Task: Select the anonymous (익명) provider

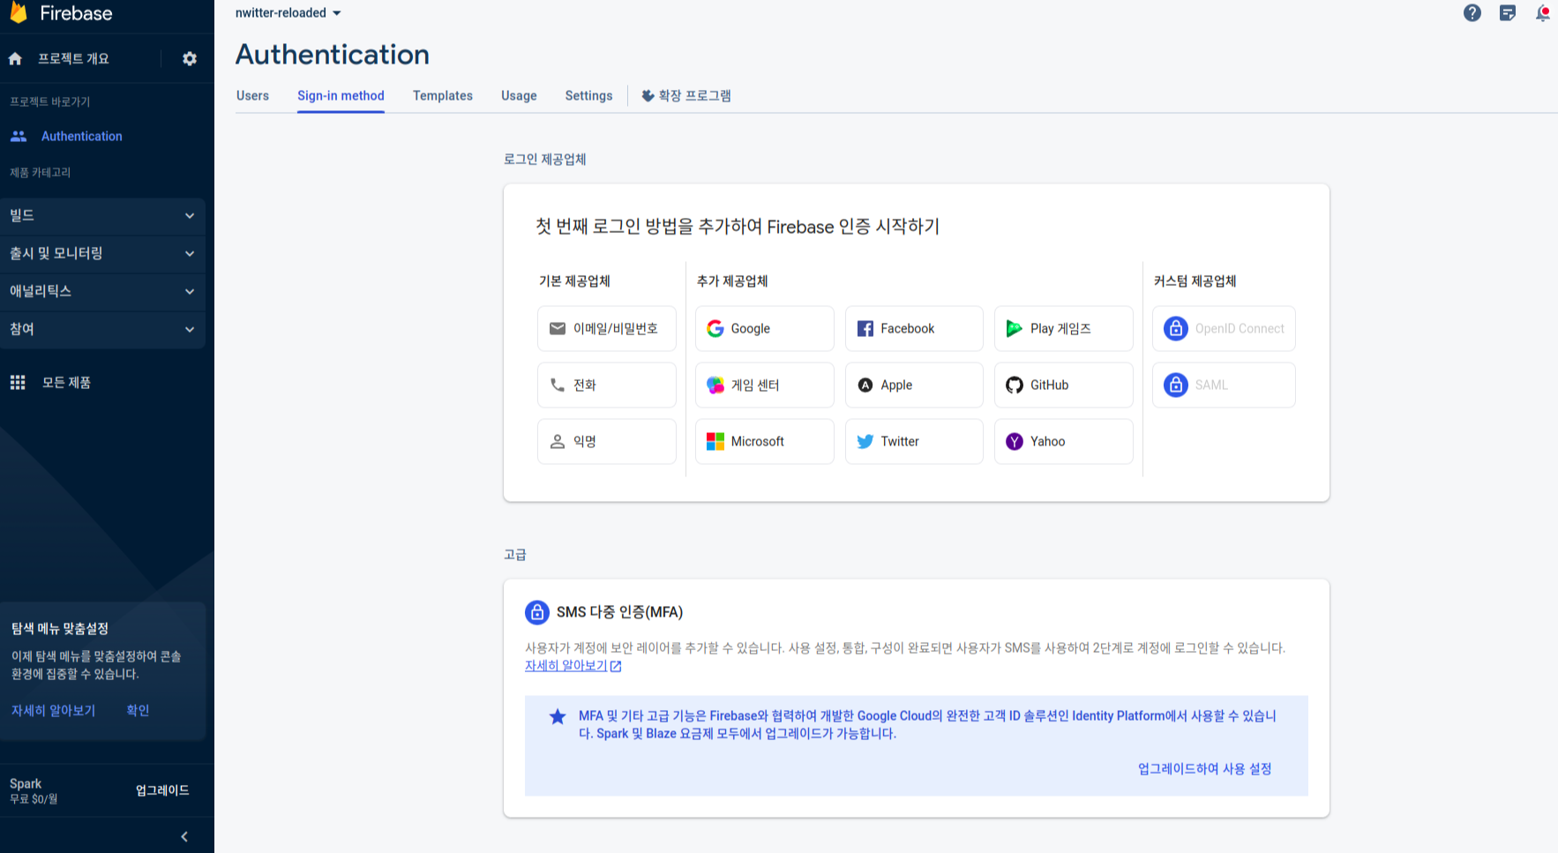Action: [x=607, y=441]
